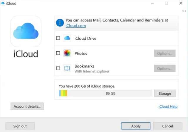This screenshot has width=188, height=132.
Task: Click the iCloud Drive cloud icon
Action: tap(67, 38)
